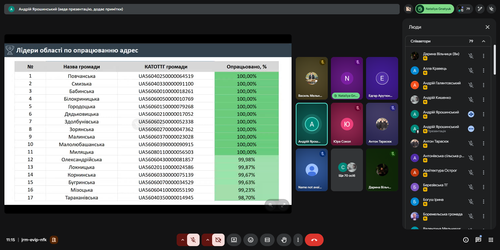
Task: Open more options for Алла Кравець
Action: pyautogui.click(x=483, y=70)
